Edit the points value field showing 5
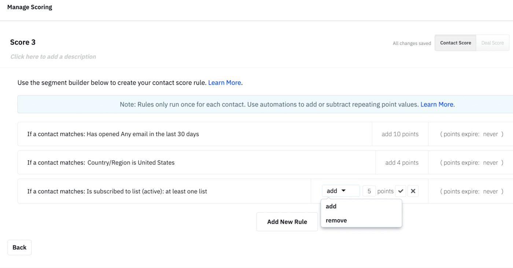 point(369,191)
